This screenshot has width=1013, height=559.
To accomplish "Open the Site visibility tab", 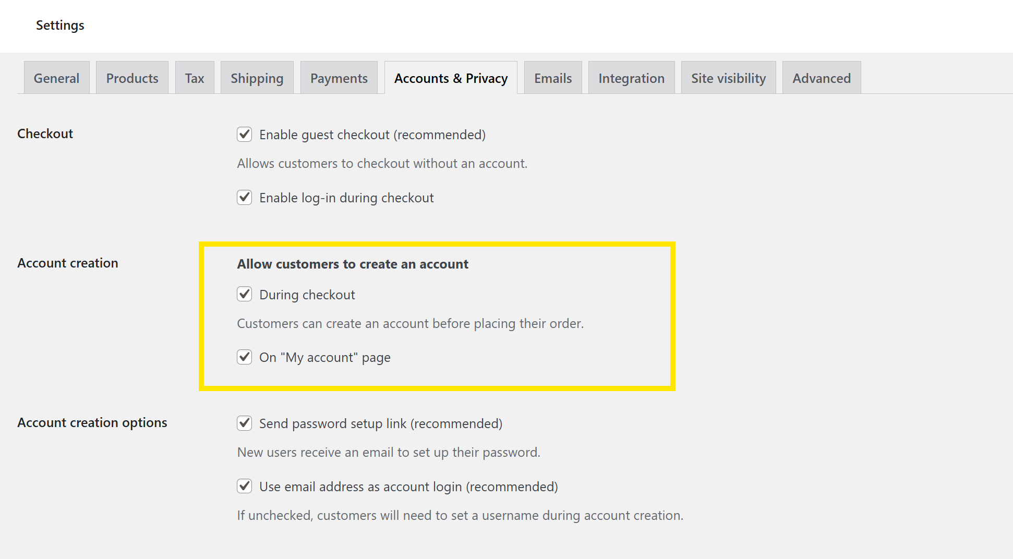I will click(x=728, y=78).
